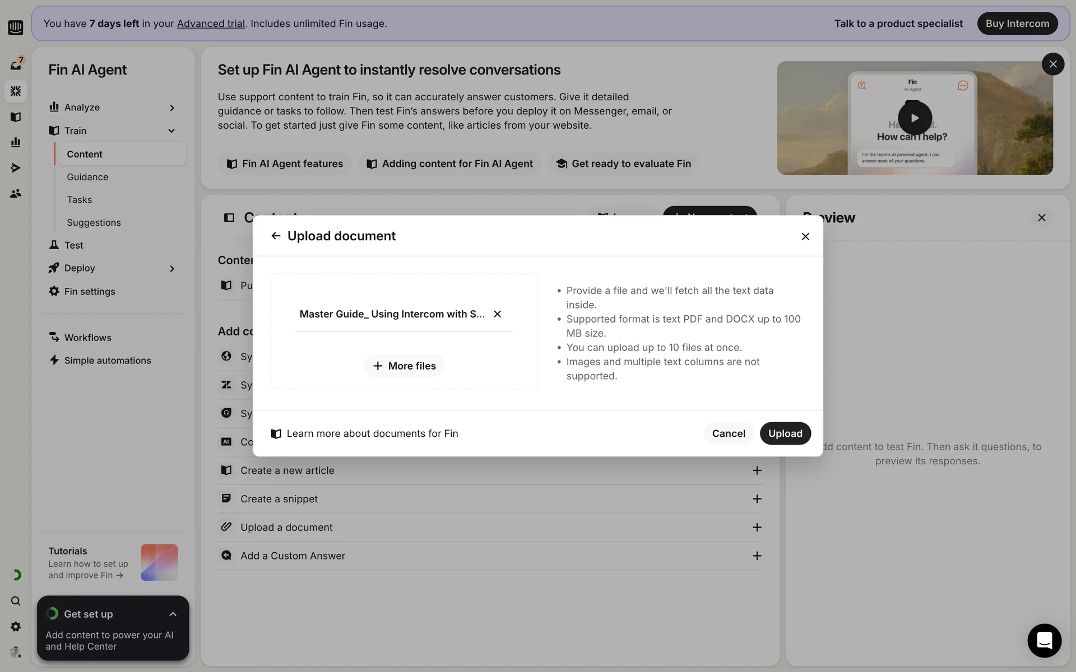
Task: Collapse the Get set up panel
Action: [173, 614]
